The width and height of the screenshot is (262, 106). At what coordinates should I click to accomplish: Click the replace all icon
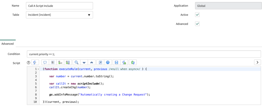(68, 62)
